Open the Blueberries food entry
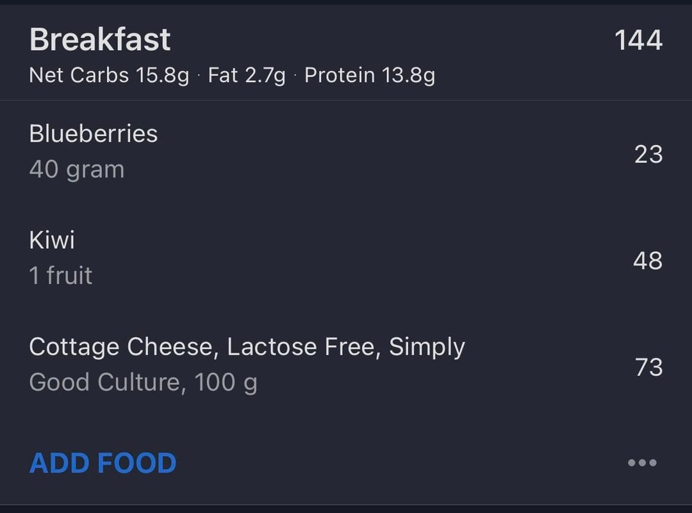This screenshot has width=692, height=513. [94, 134]
